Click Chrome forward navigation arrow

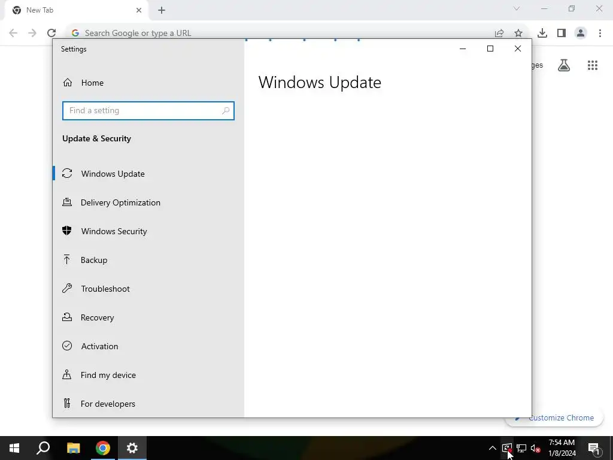[x=32, y=33]
